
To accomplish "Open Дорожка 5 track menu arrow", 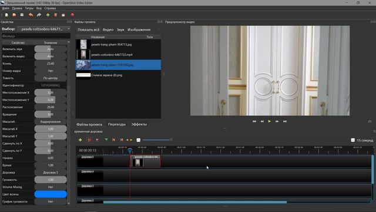I will (79, 157).
